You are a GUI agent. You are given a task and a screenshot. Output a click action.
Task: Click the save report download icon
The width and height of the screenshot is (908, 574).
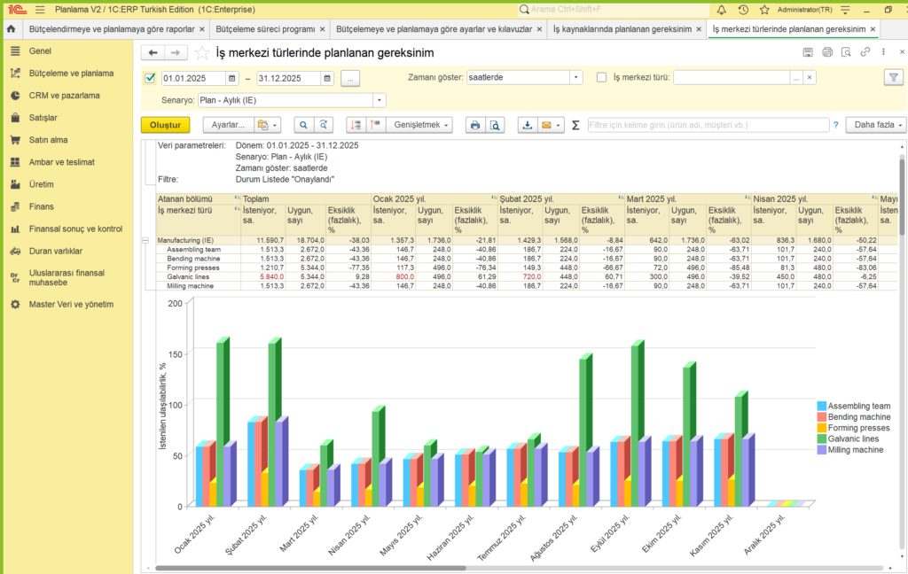528,125
